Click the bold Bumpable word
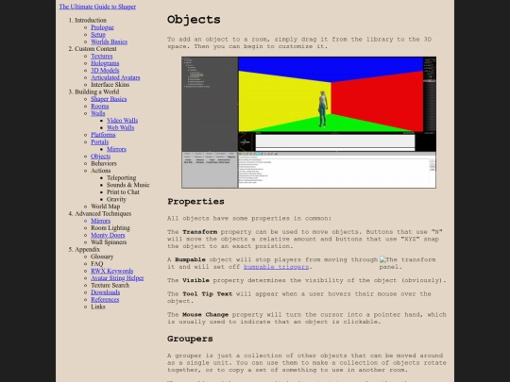The height and width of the screenshot is (382, 510). point(190,259)
